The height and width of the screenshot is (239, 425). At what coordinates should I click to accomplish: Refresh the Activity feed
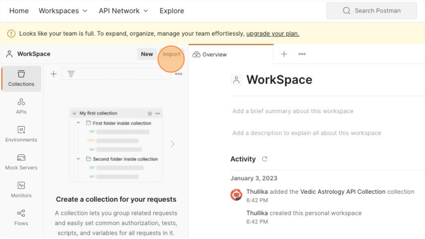[264, 159]
